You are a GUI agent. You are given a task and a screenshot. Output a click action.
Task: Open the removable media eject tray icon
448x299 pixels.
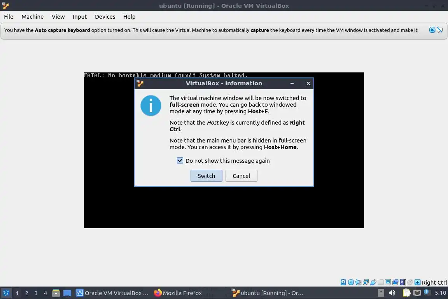(x=381, y=293)
